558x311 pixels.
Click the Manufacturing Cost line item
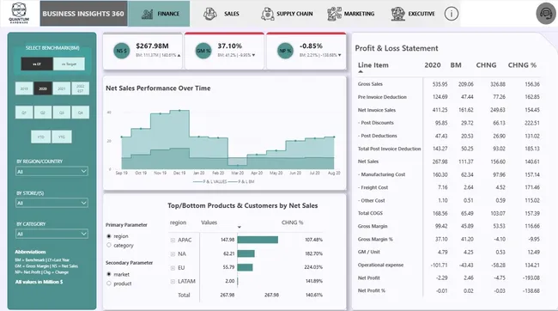tap(381, 174)
